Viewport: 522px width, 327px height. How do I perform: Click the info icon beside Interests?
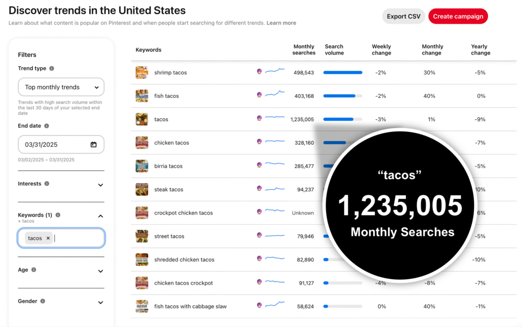47,184
